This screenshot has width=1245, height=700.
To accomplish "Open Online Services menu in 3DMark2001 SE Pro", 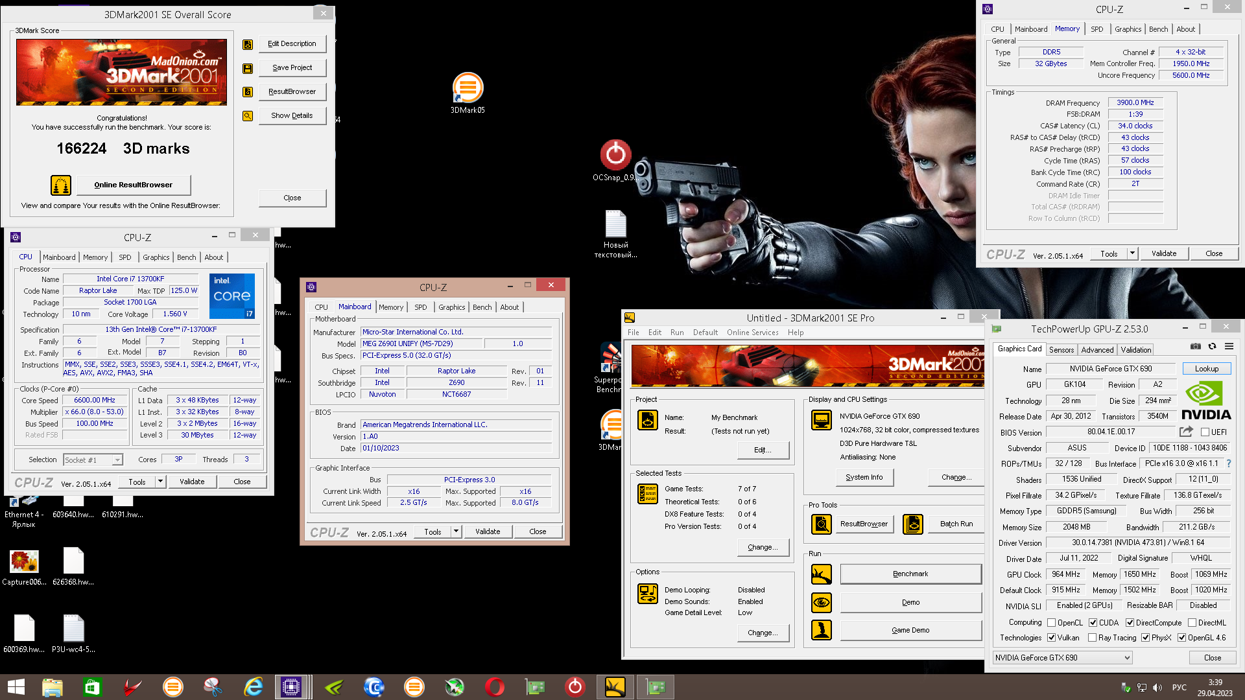I will coord(752,332).
